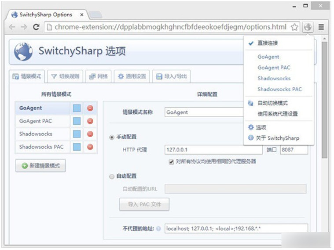Choose 自动切换模式 in the popup menu
The width and height of the screenshot is (334, 250).
pyautogui.click(x=279, y=103)
